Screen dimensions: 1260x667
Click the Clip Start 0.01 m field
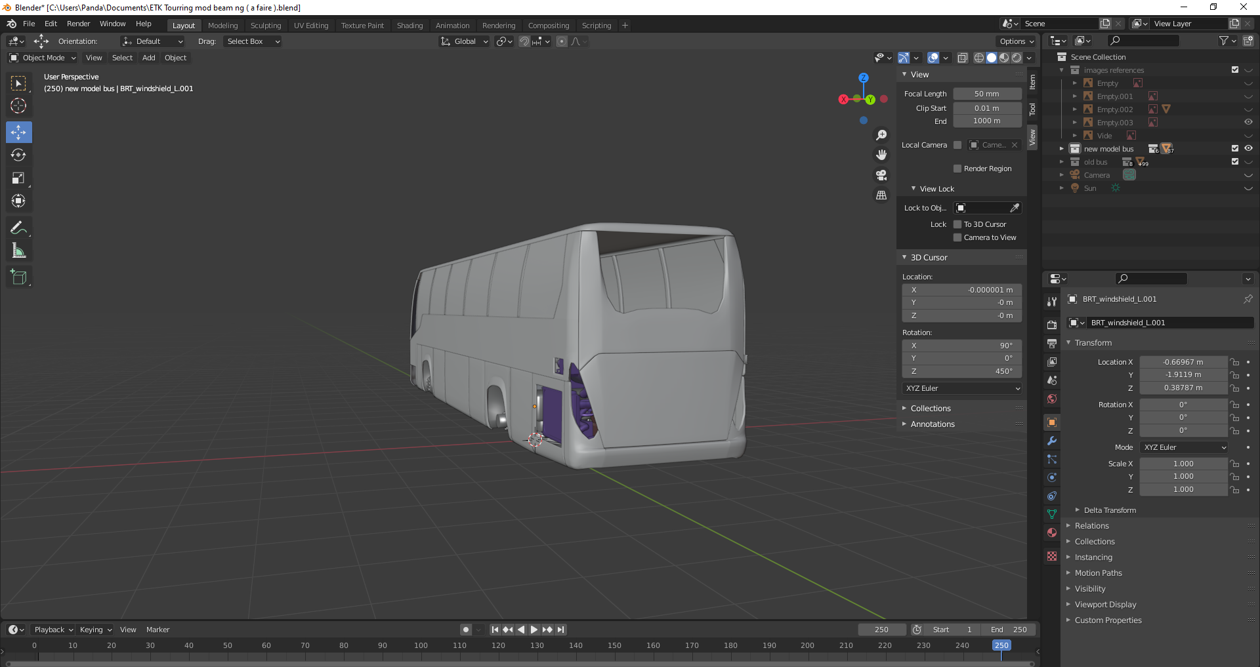click(987, 108)
